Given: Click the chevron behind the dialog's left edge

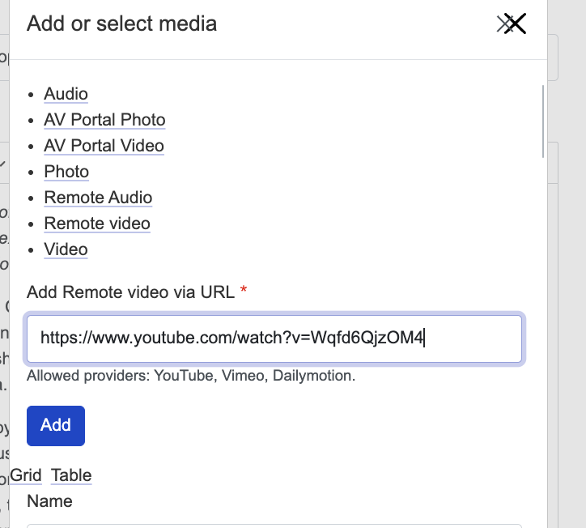Looking at the screenshot, I should click(3, 164).
